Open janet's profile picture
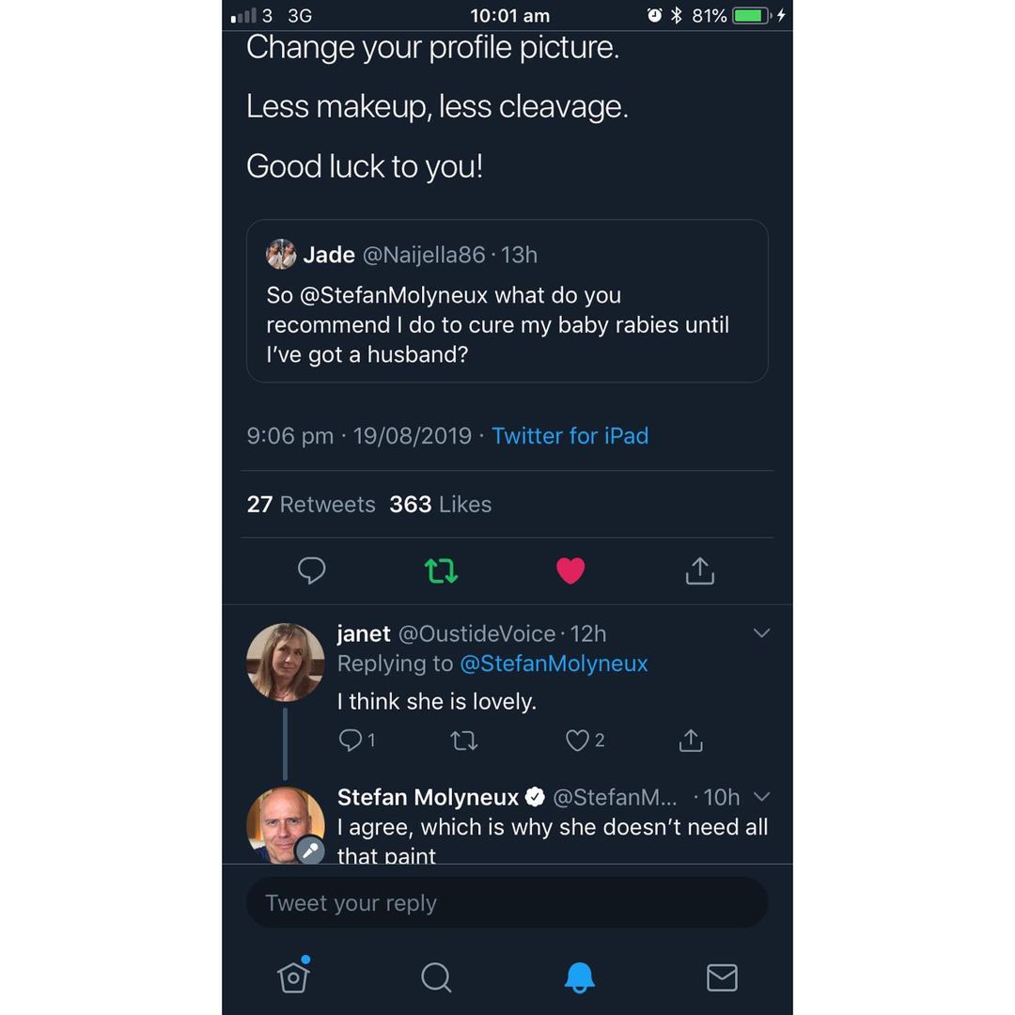 (286, 662)
